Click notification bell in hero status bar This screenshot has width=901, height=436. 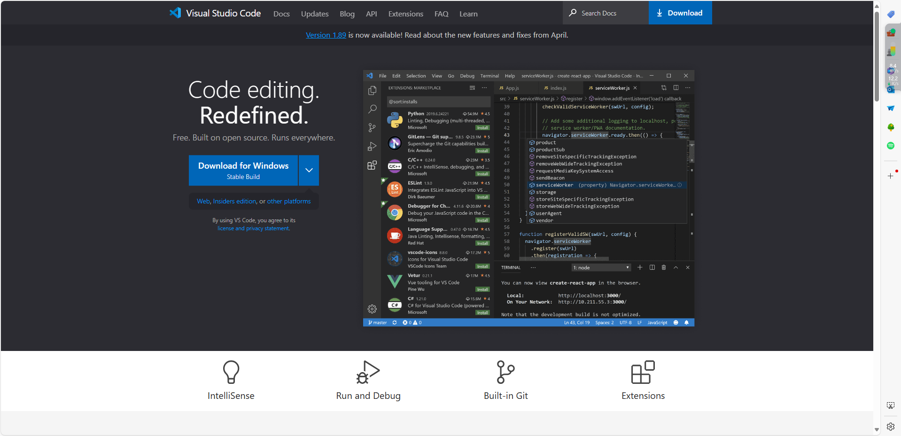pos(687,323)
